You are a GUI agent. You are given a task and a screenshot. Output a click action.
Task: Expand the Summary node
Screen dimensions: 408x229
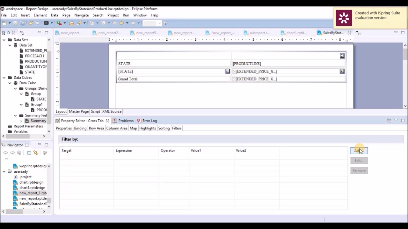coord(21,121)
